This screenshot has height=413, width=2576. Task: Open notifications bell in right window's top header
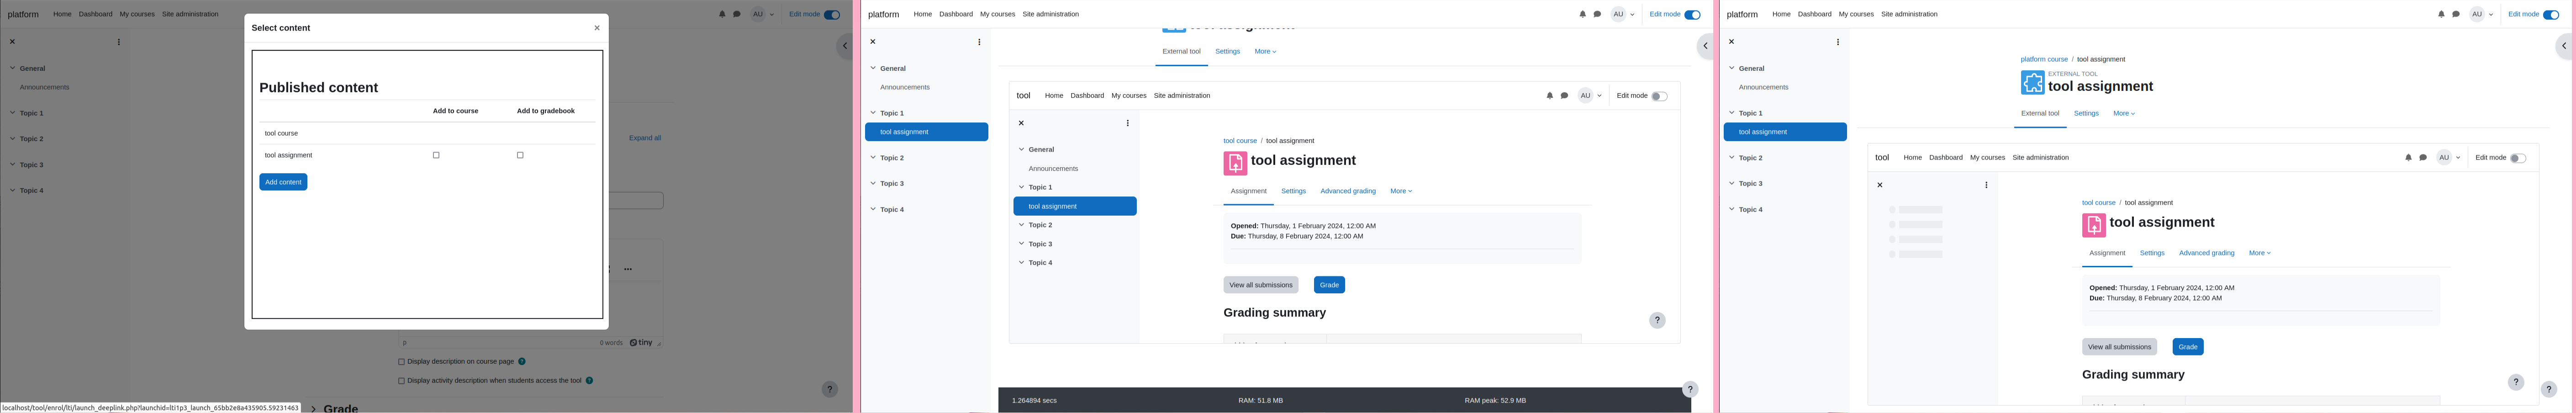[x=2441, y=14]
